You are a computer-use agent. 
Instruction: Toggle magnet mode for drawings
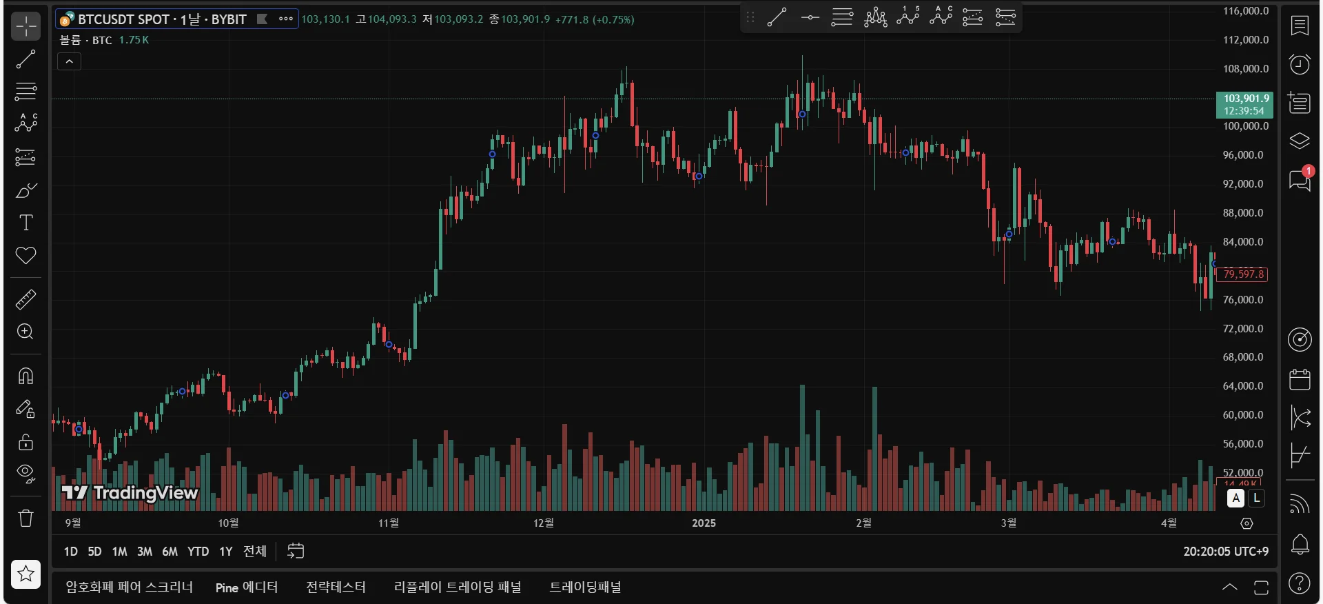point(26,376)
